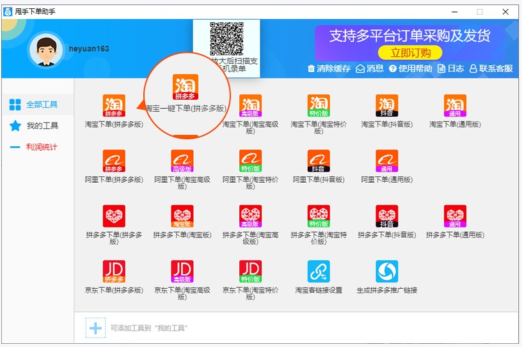Image resolution: width=522 pixels, height=347 pixels.
Task: Open 京东下单(淘宝高级版) JD tool
Action: [182, 271]
